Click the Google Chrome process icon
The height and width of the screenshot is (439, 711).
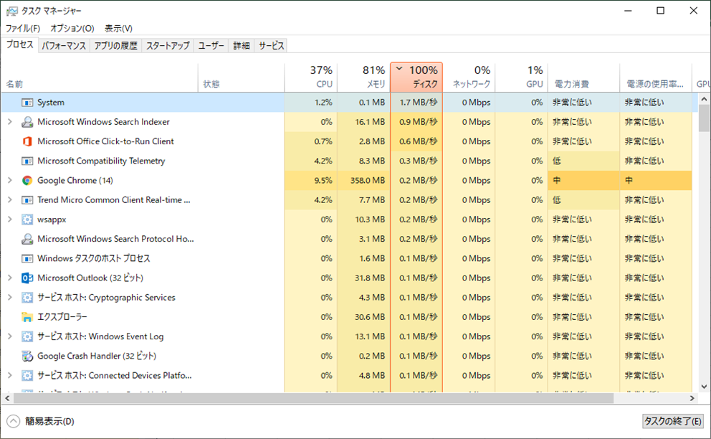pyautogui.click(x=27, y=181)
